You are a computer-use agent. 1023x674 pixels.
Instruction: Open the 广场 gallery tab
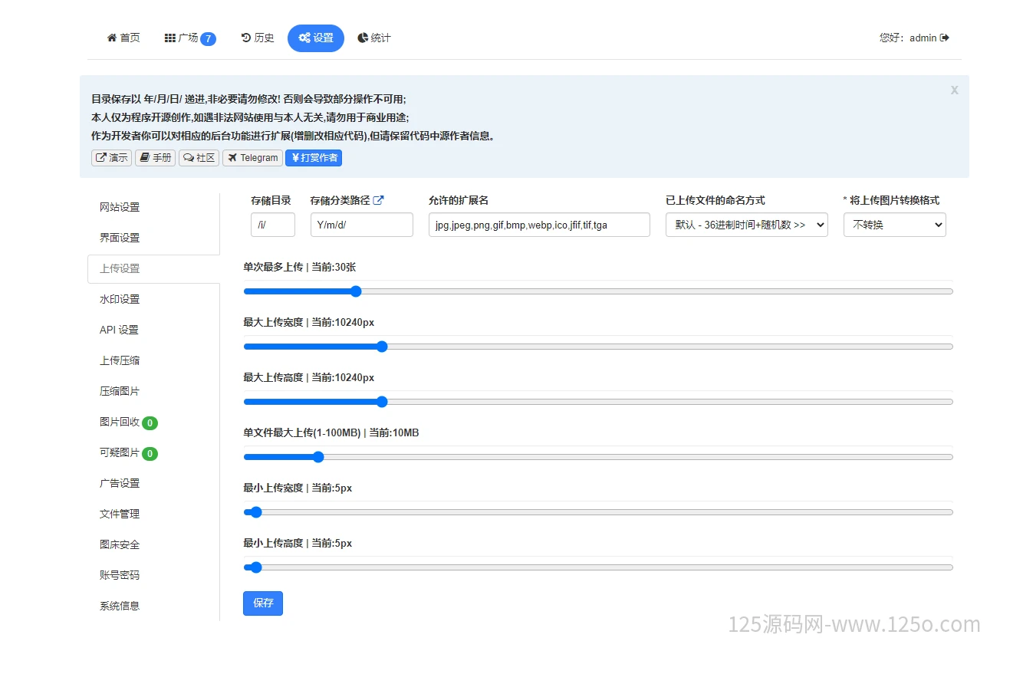pyautogui.click(x=190, y=38)
